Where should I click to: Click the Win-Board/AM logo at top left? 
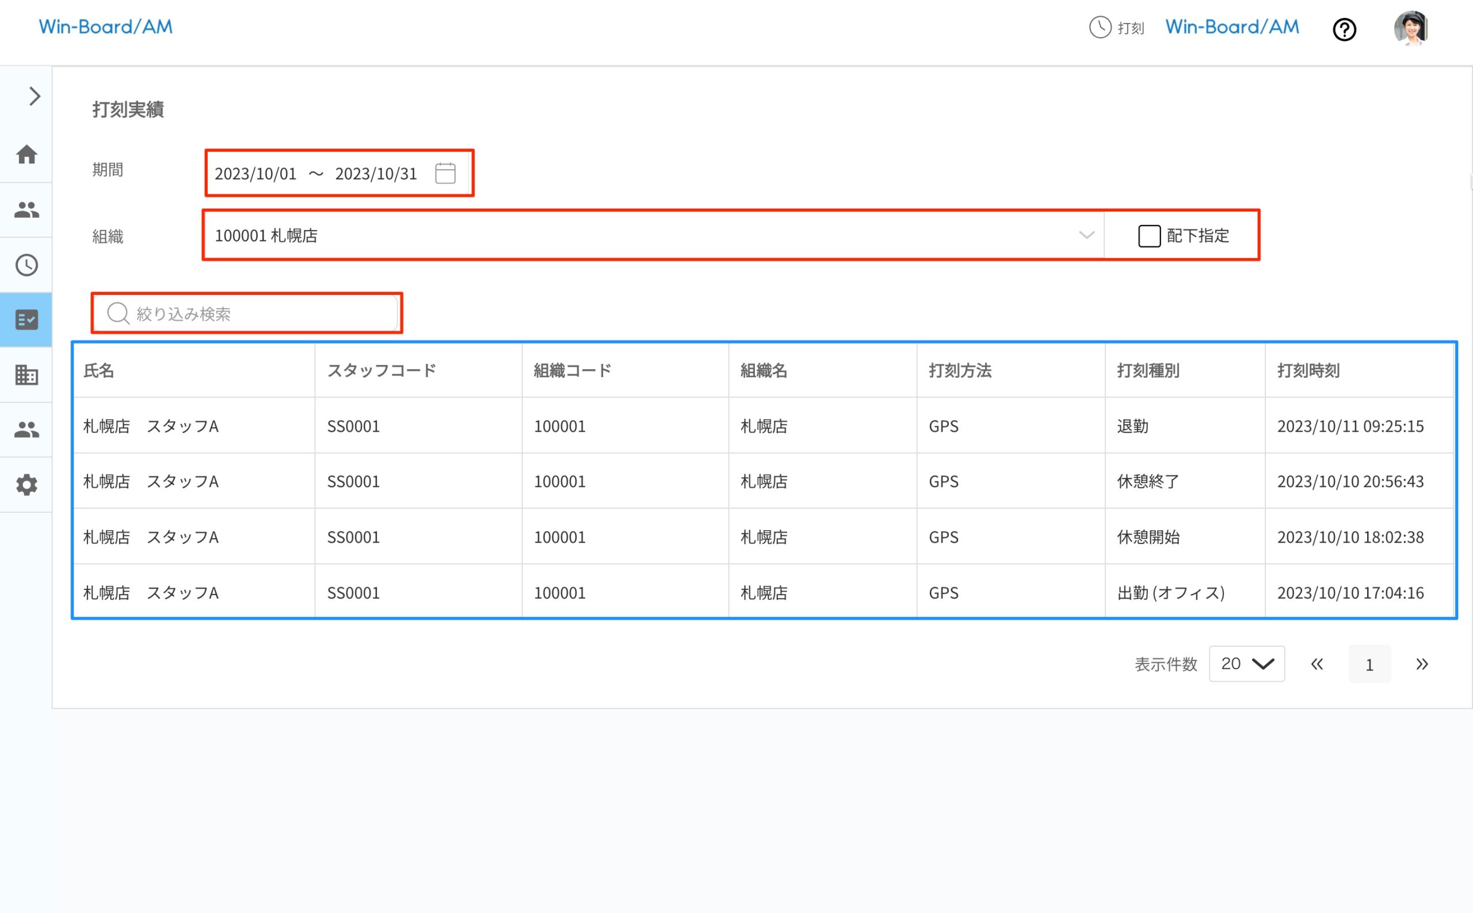pyautogui.click(x=106, y=27)
